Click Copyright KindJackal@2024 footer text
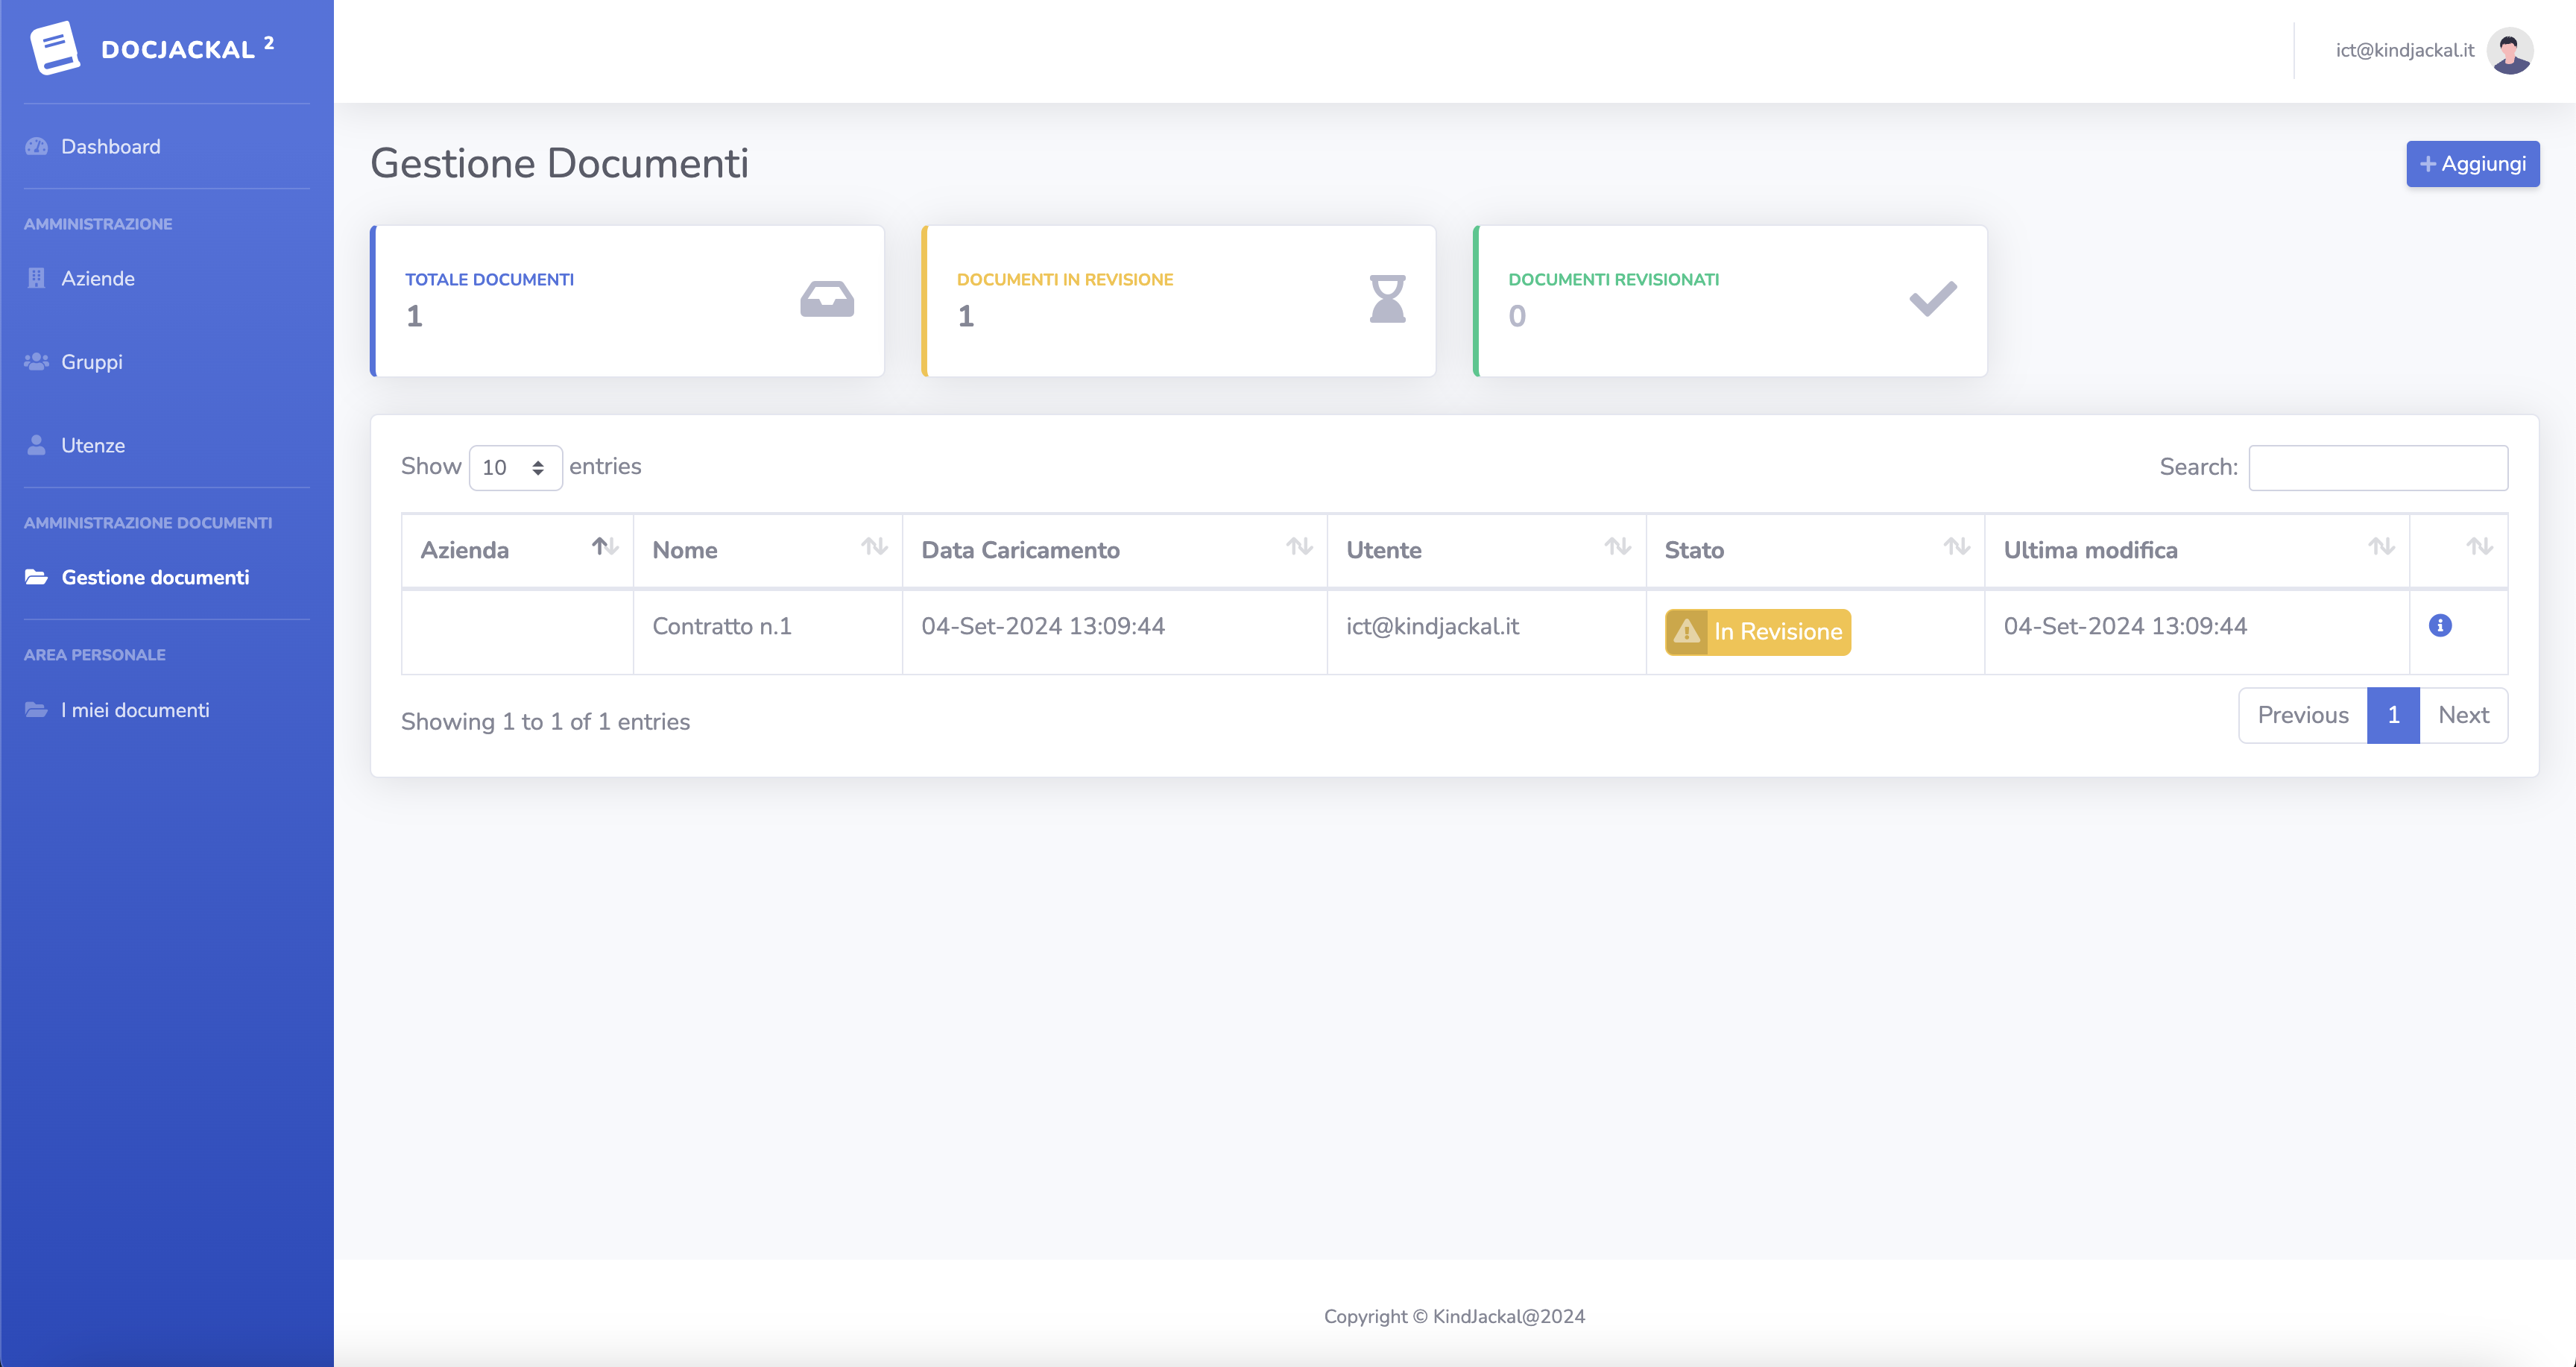 (x=1454, y=1316)
